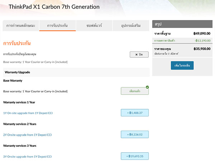Add the 2Y Onsite upgrade for ฿8,224.02
This screenshot has width=215, height=164.
tap(135, 134)
